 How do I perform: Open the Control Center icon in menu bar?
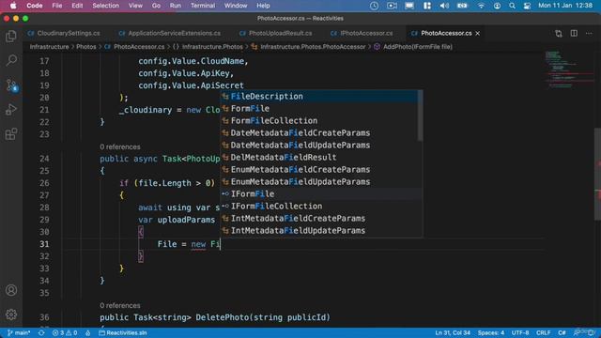(x=528, y=6)
